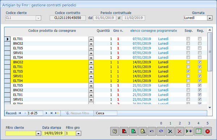Screen dimensions: 217x140
Task: Expand the Filtro giro dropdown
Action: point(78,134)
